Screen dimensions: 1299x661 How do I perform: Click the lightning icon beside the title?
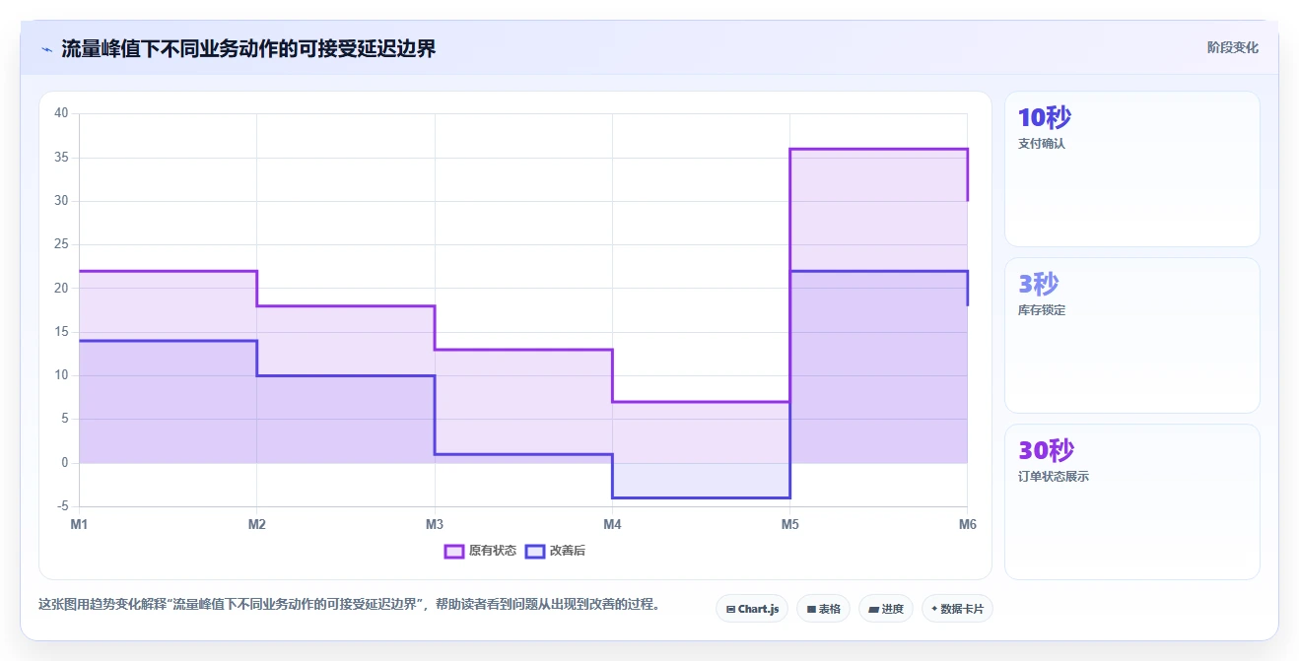point(46,49)
